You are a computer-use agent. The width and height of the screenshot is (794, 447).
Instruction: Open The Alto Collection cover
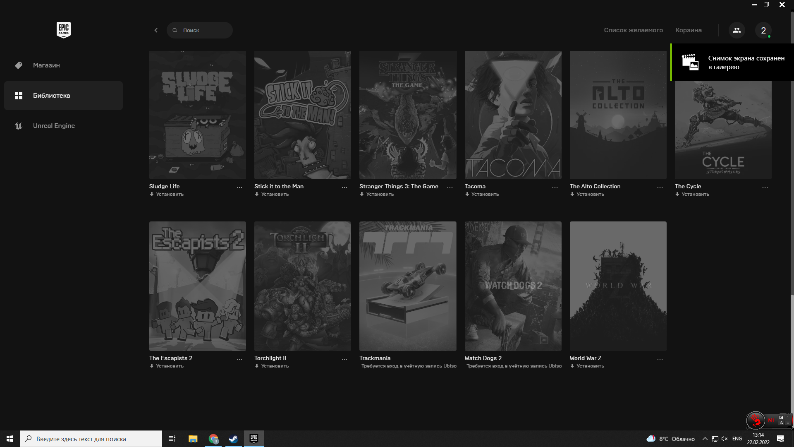pyautogui.click(x=618, y=115)
